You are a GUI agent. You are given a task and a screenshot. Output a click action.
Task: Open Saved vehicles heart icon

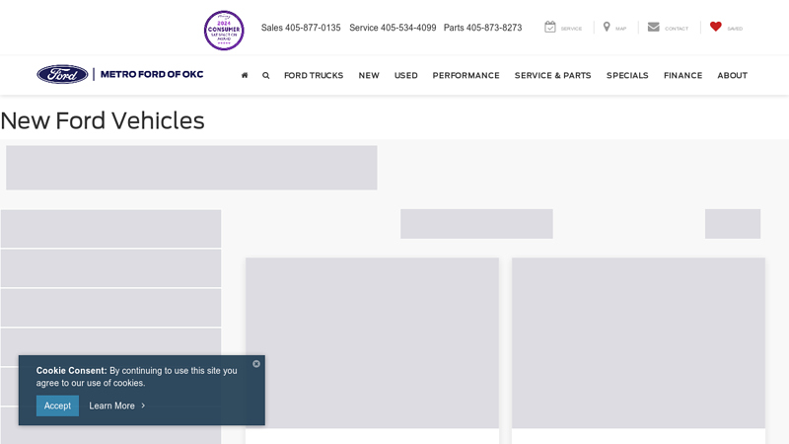(x=716, y=28)
